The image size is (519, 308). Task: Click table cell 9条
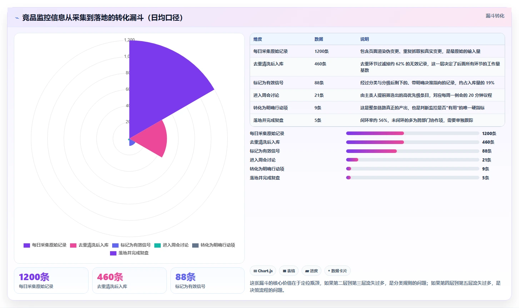click(x=318, y=108)
